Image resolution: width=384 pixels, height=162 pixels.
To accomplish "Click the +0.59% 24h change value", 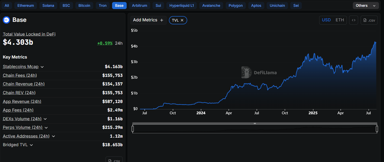I will point(105,43).
